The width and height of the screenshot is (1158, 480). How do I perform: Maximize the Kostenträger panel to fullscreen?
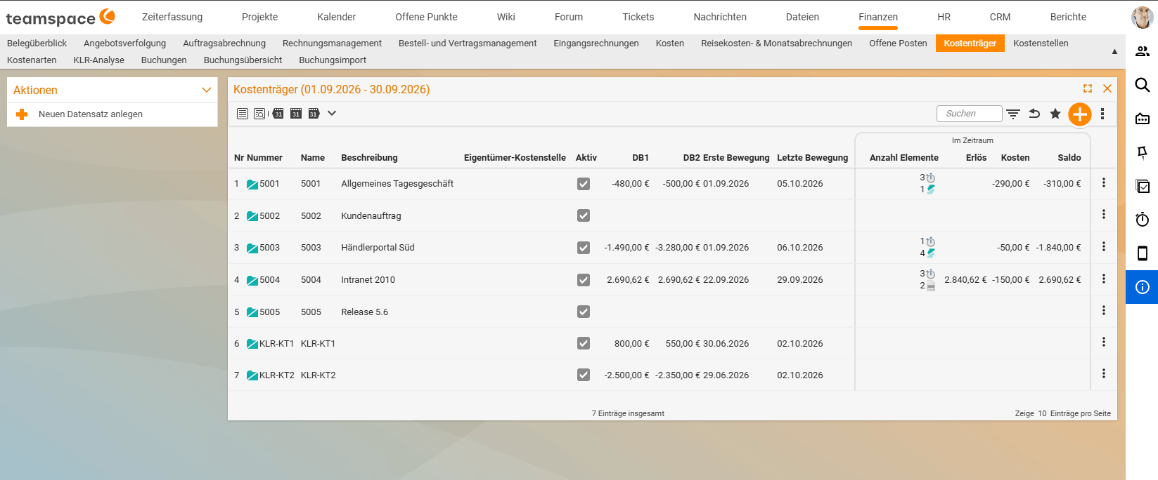[x=1088, y=88]
